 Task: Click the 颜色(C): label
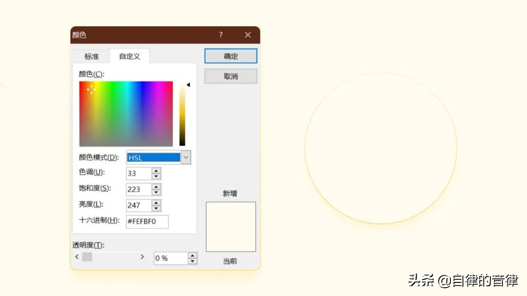point(91,74)
